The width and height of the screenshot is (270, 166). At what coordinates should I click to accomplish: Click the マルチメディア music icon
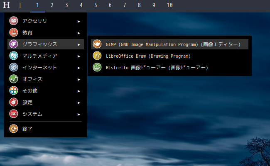pyautogui.click(x=14, y=56)
